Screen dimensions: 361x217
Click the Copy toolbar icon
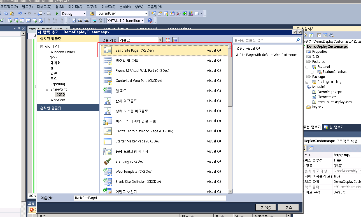6,13
